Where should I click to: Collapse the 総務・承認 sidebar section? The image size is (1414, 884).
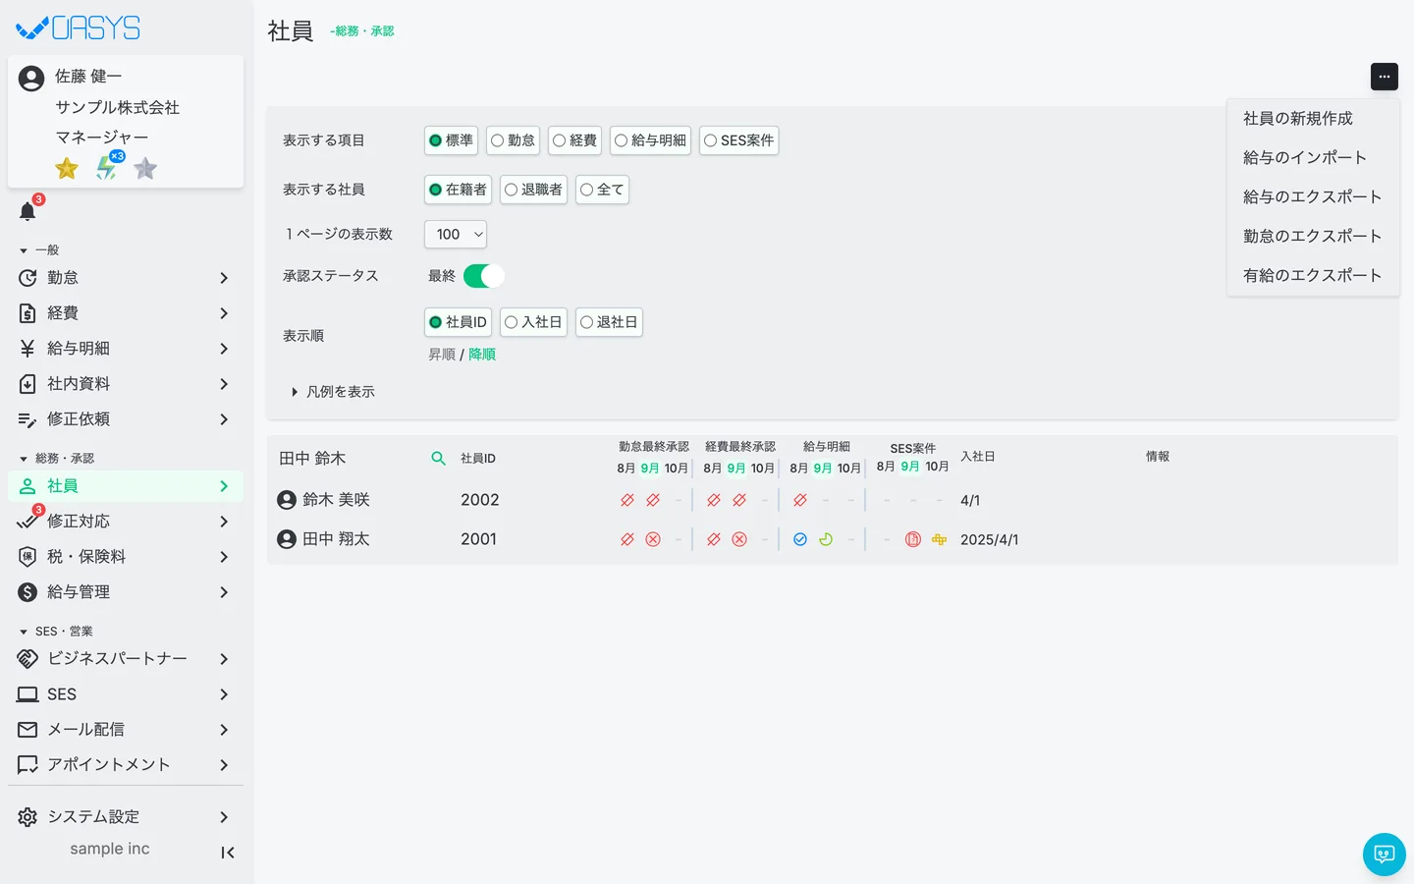pyautogui.click(x=57, y=459)
